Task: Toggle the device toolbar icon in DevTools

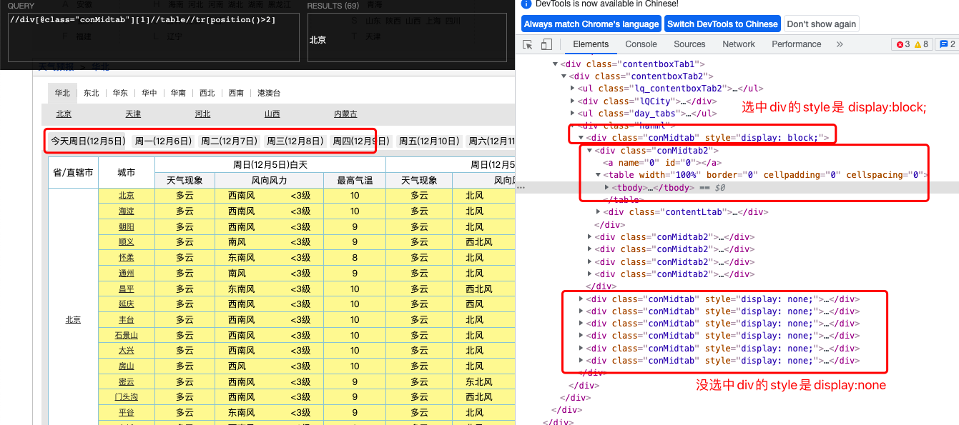Action: click(546, 44)
